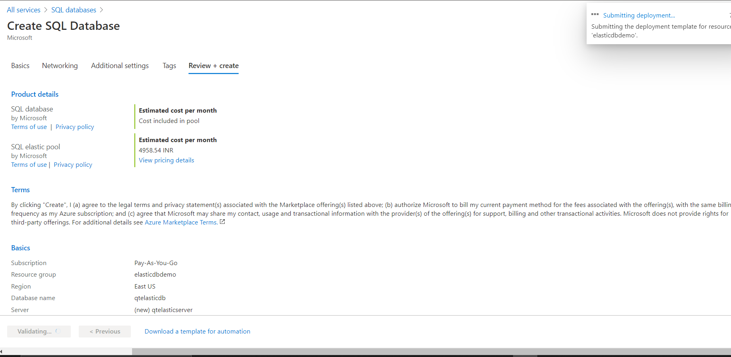
Task: Open the Submitting deployment notification title
Action: click(639, 16)
